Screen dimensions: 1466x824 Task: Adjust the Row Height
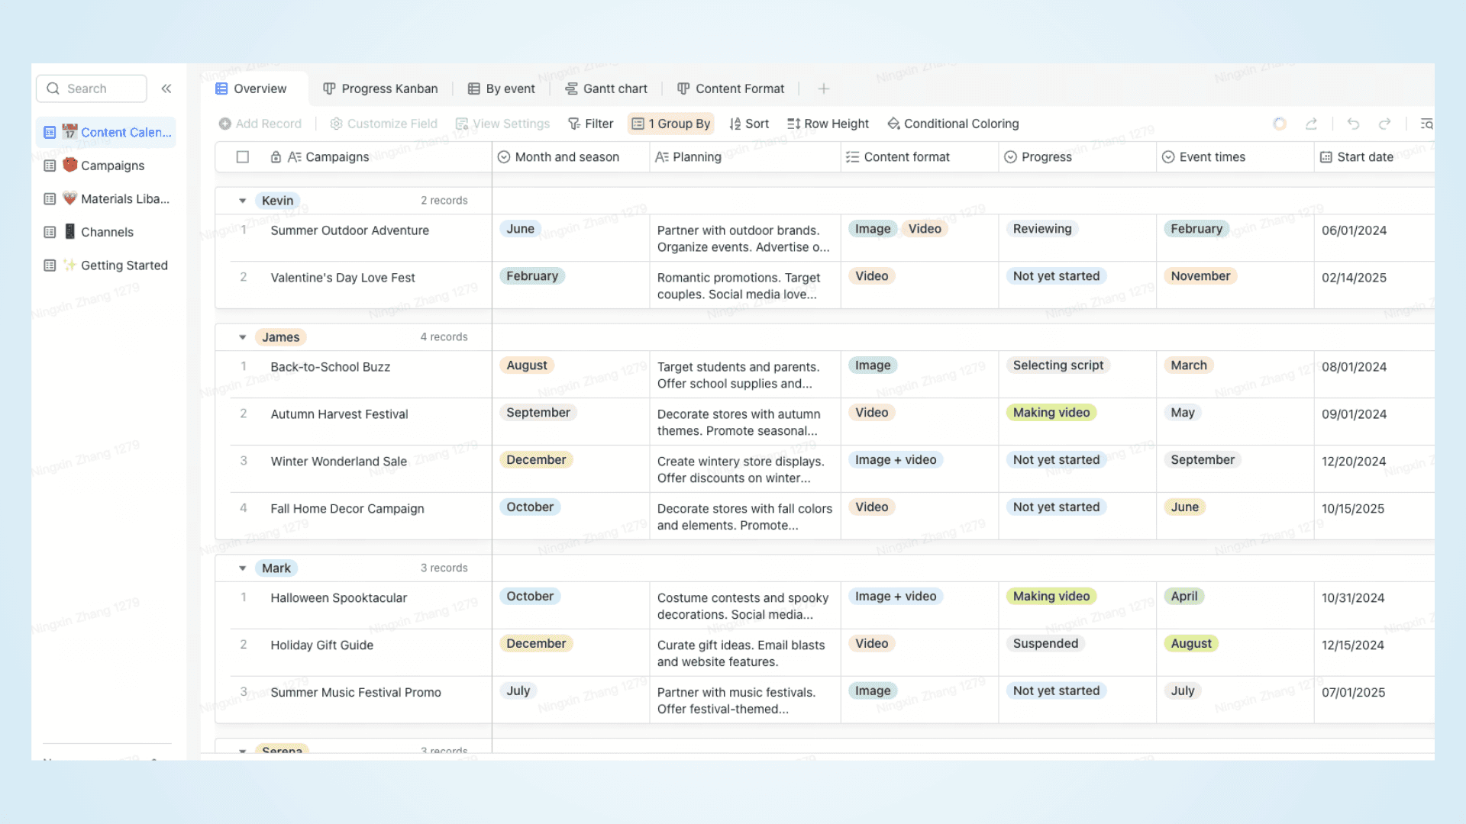(x=828, y=124)
